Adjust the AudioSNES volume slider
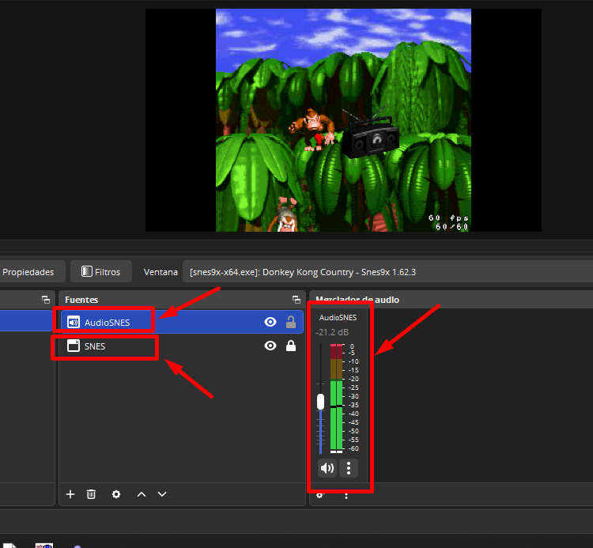 coord(321,402)
